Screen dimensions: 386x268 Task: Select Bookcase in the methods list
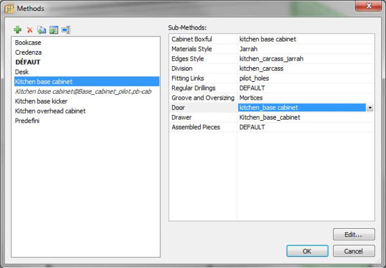tap(28, 42)
